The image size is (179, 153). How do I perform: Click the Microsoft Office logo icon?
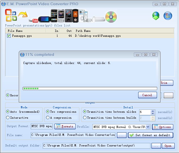point(11,15)
